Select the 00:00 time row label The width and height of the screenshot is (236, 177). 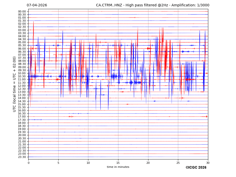point(22,11)
